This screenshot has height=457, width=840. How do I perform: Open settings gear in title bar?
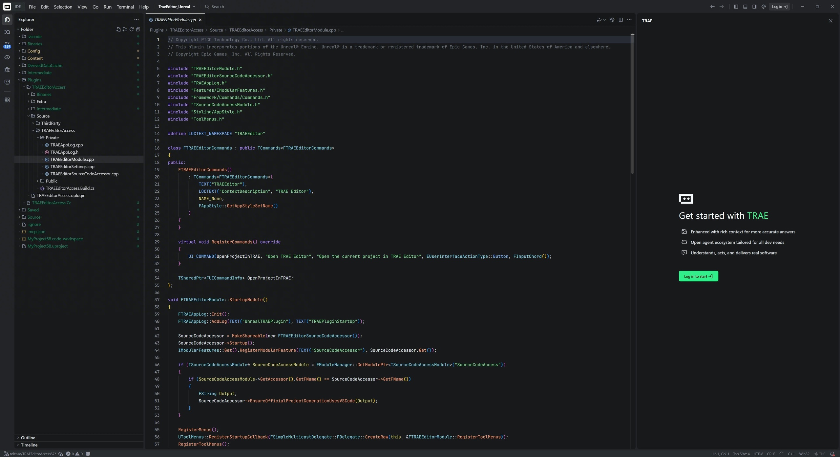[x=764, y=7]
